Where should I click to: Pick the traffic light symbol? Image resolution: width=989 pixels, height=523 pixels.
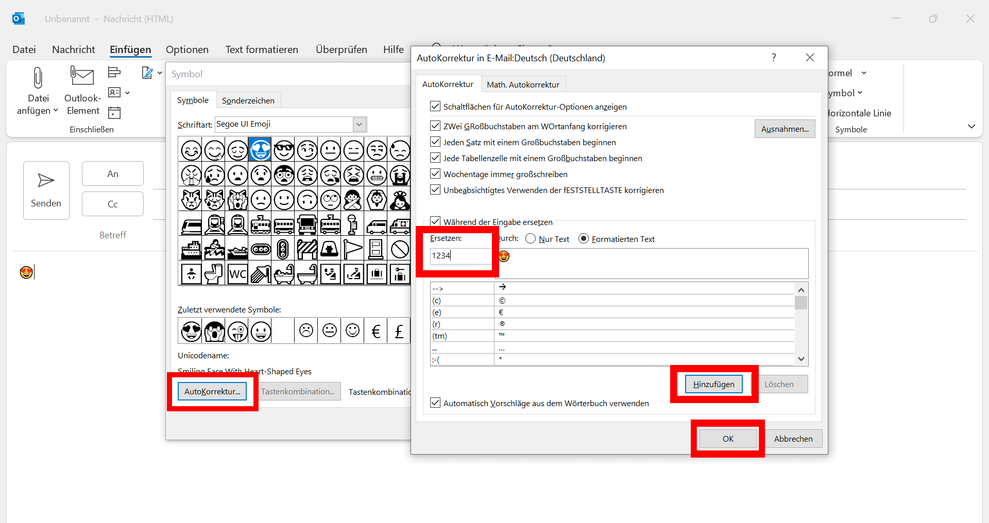point(283,250)
